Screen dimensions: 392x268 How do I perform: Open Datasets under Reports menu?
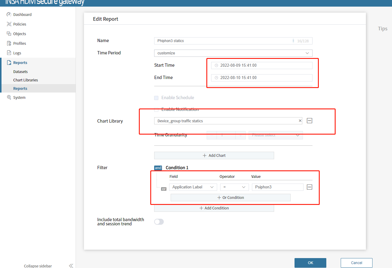coord(20,72)
